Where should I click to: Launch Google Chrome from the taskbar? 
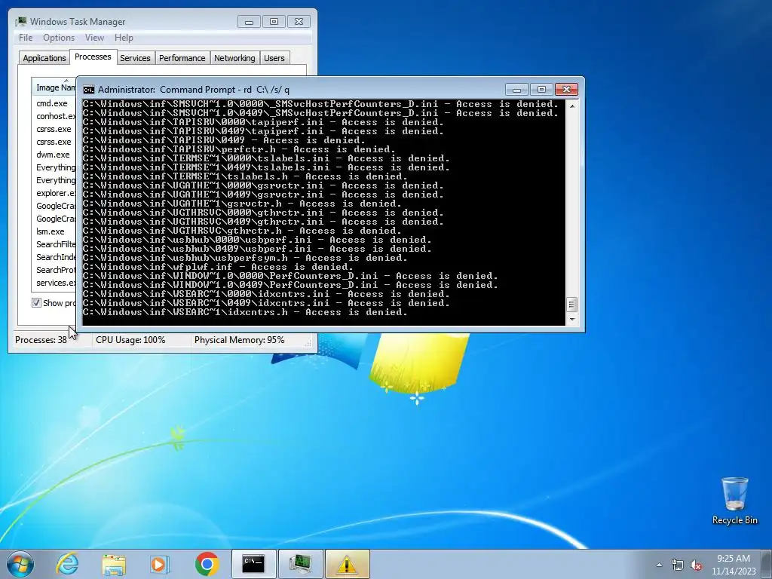207,564
